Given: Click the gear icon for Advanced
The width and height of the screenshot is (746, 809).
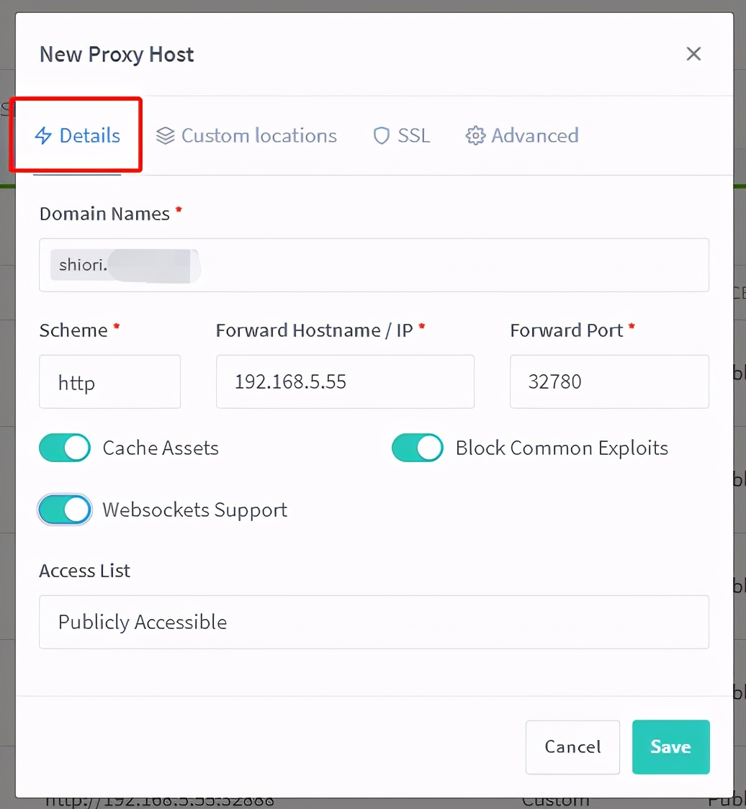Looking at the screenshot, I should coord(475,136).
